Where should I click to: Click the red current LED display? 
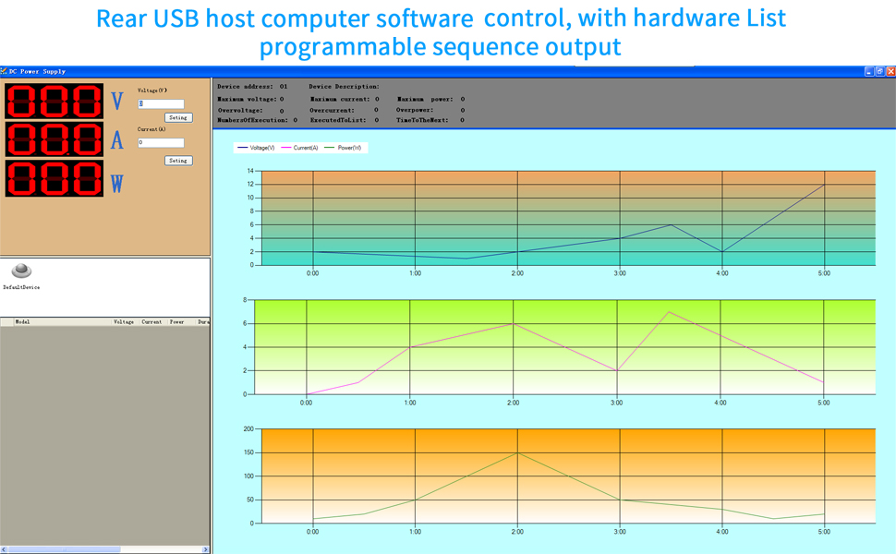[54, 139]
